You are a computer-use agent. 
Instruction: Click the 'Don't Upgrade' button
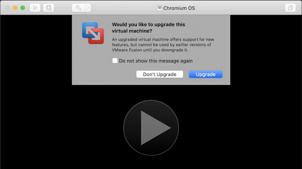click(x=160, y=74)
